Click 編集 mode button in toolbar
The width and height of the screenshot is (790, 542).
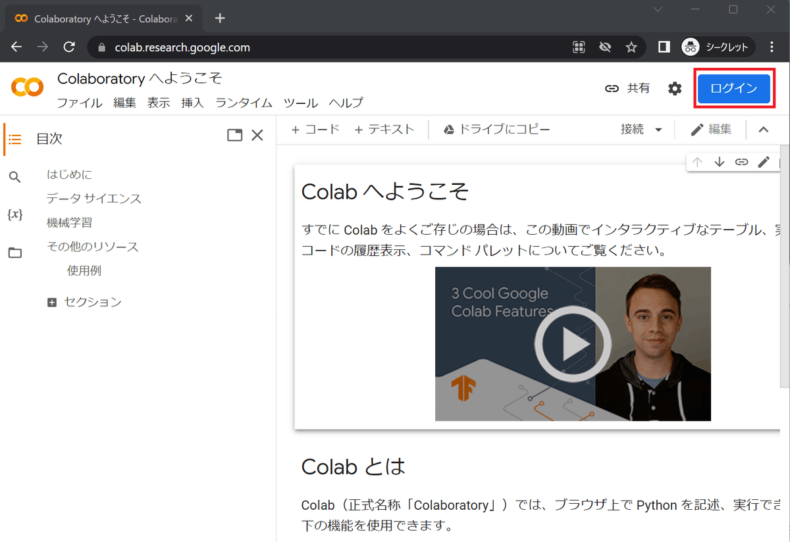coord(711,130)
